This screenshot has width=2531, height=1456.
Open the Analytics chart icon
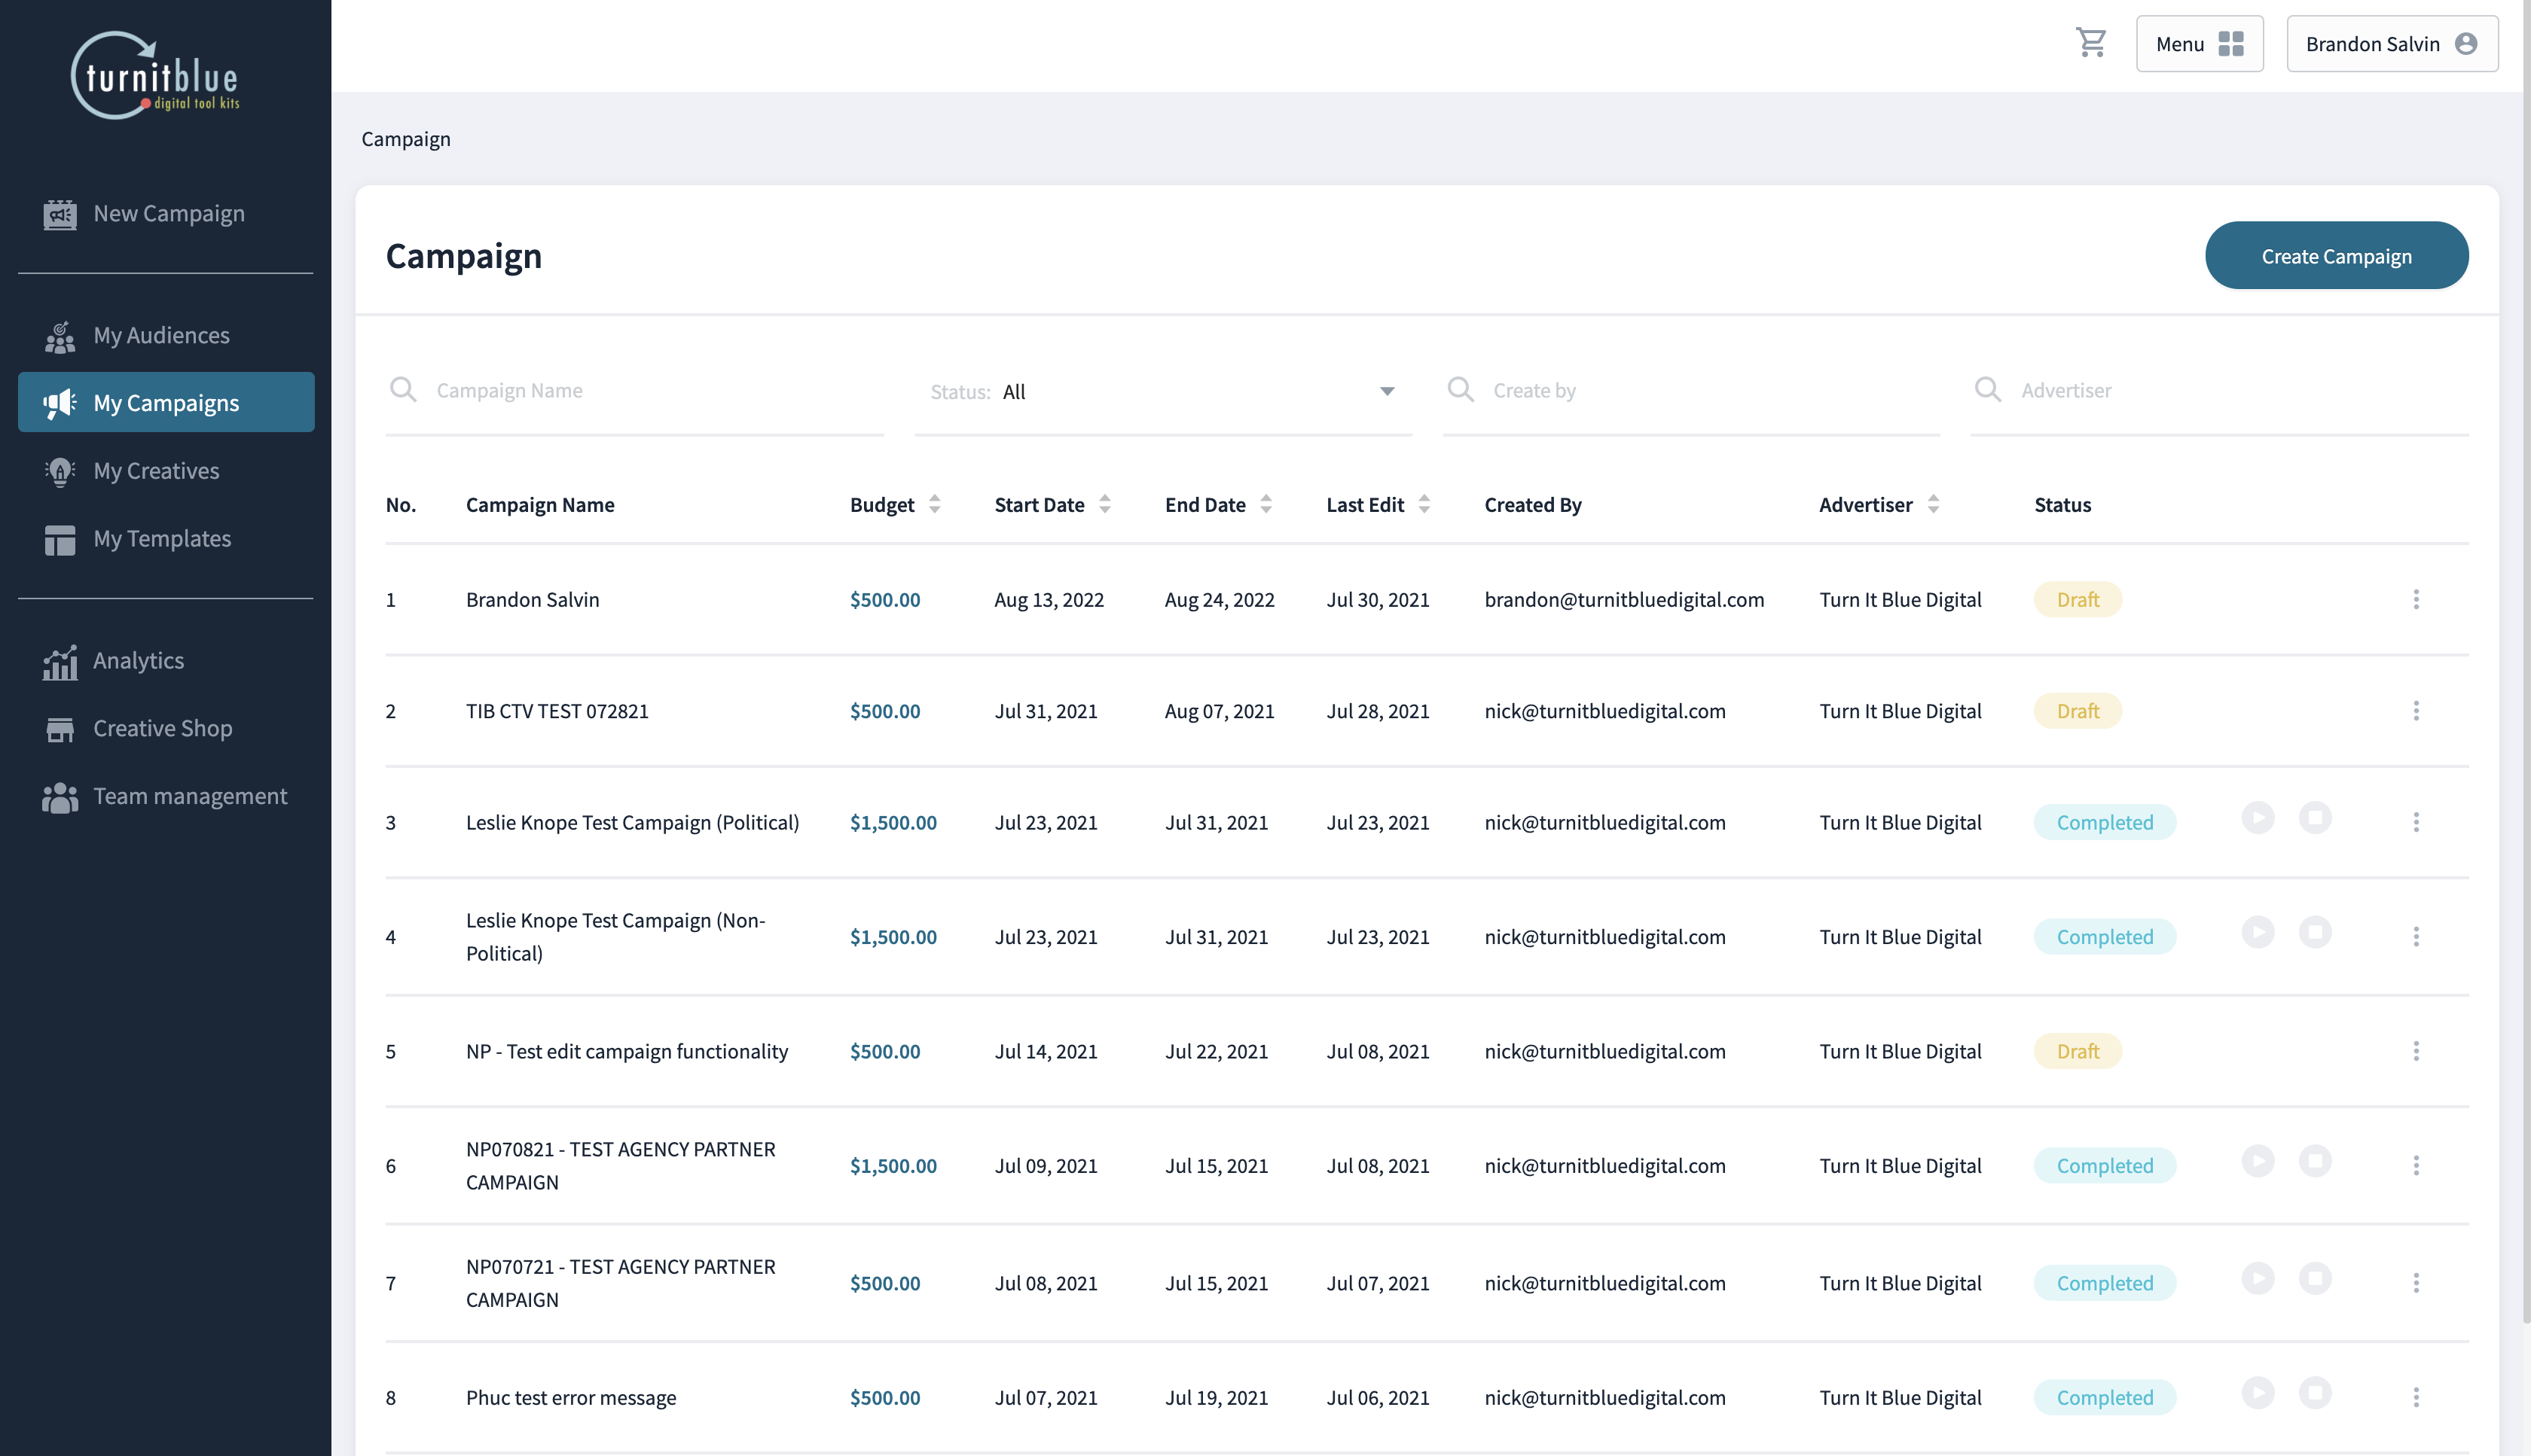click(x=60, y=661)
